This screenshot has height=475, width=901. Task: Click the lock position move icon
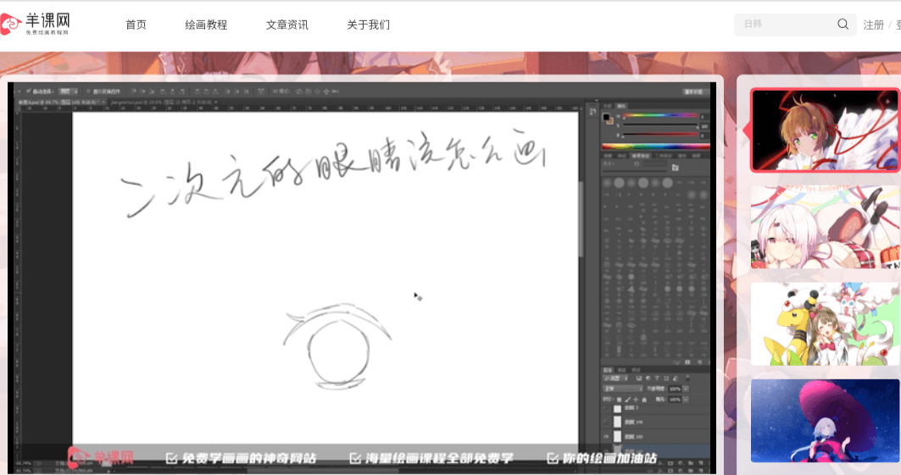click(x=636, y=399)
